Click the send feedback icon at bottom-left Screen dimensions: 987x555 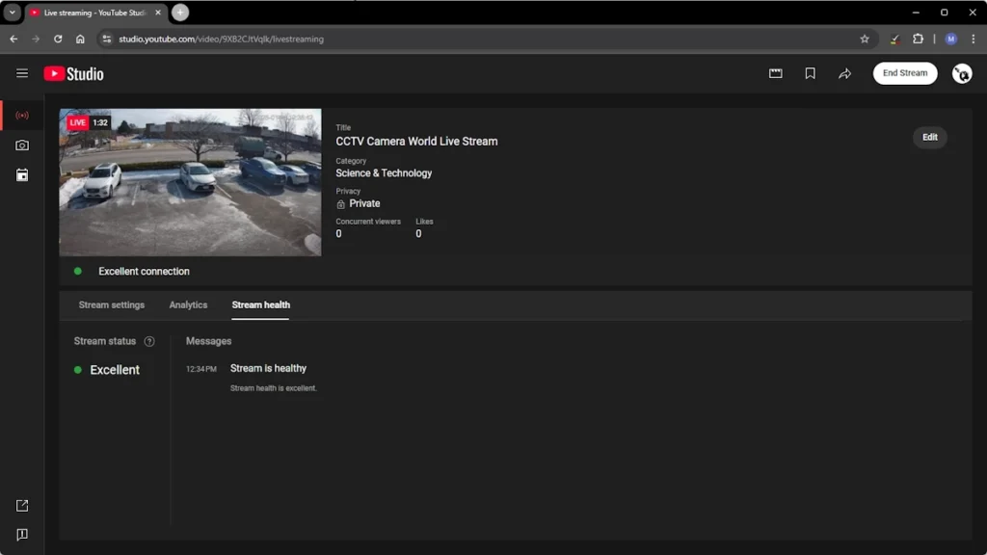click(x=22, y=535)
